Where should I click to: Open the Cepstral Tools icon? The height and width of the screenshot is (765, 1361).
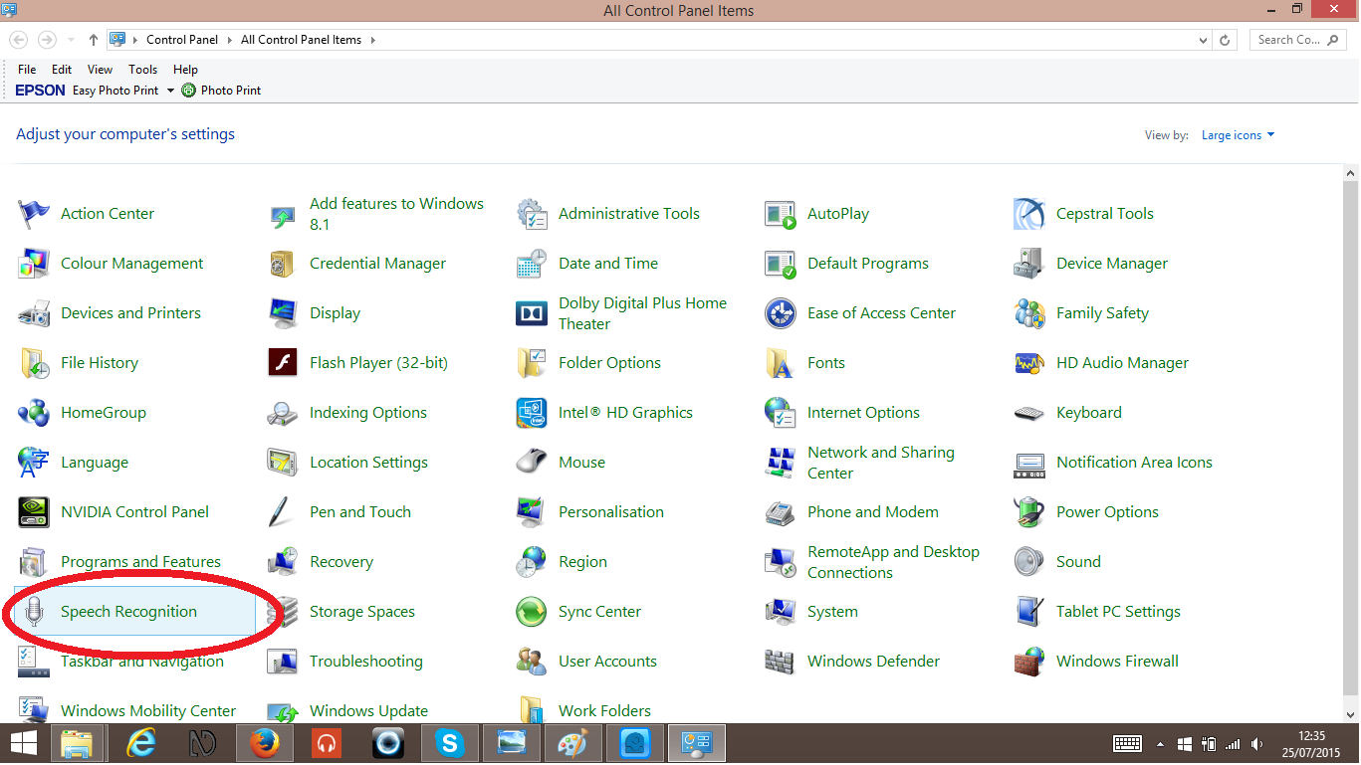click(x=1029, y=214)
